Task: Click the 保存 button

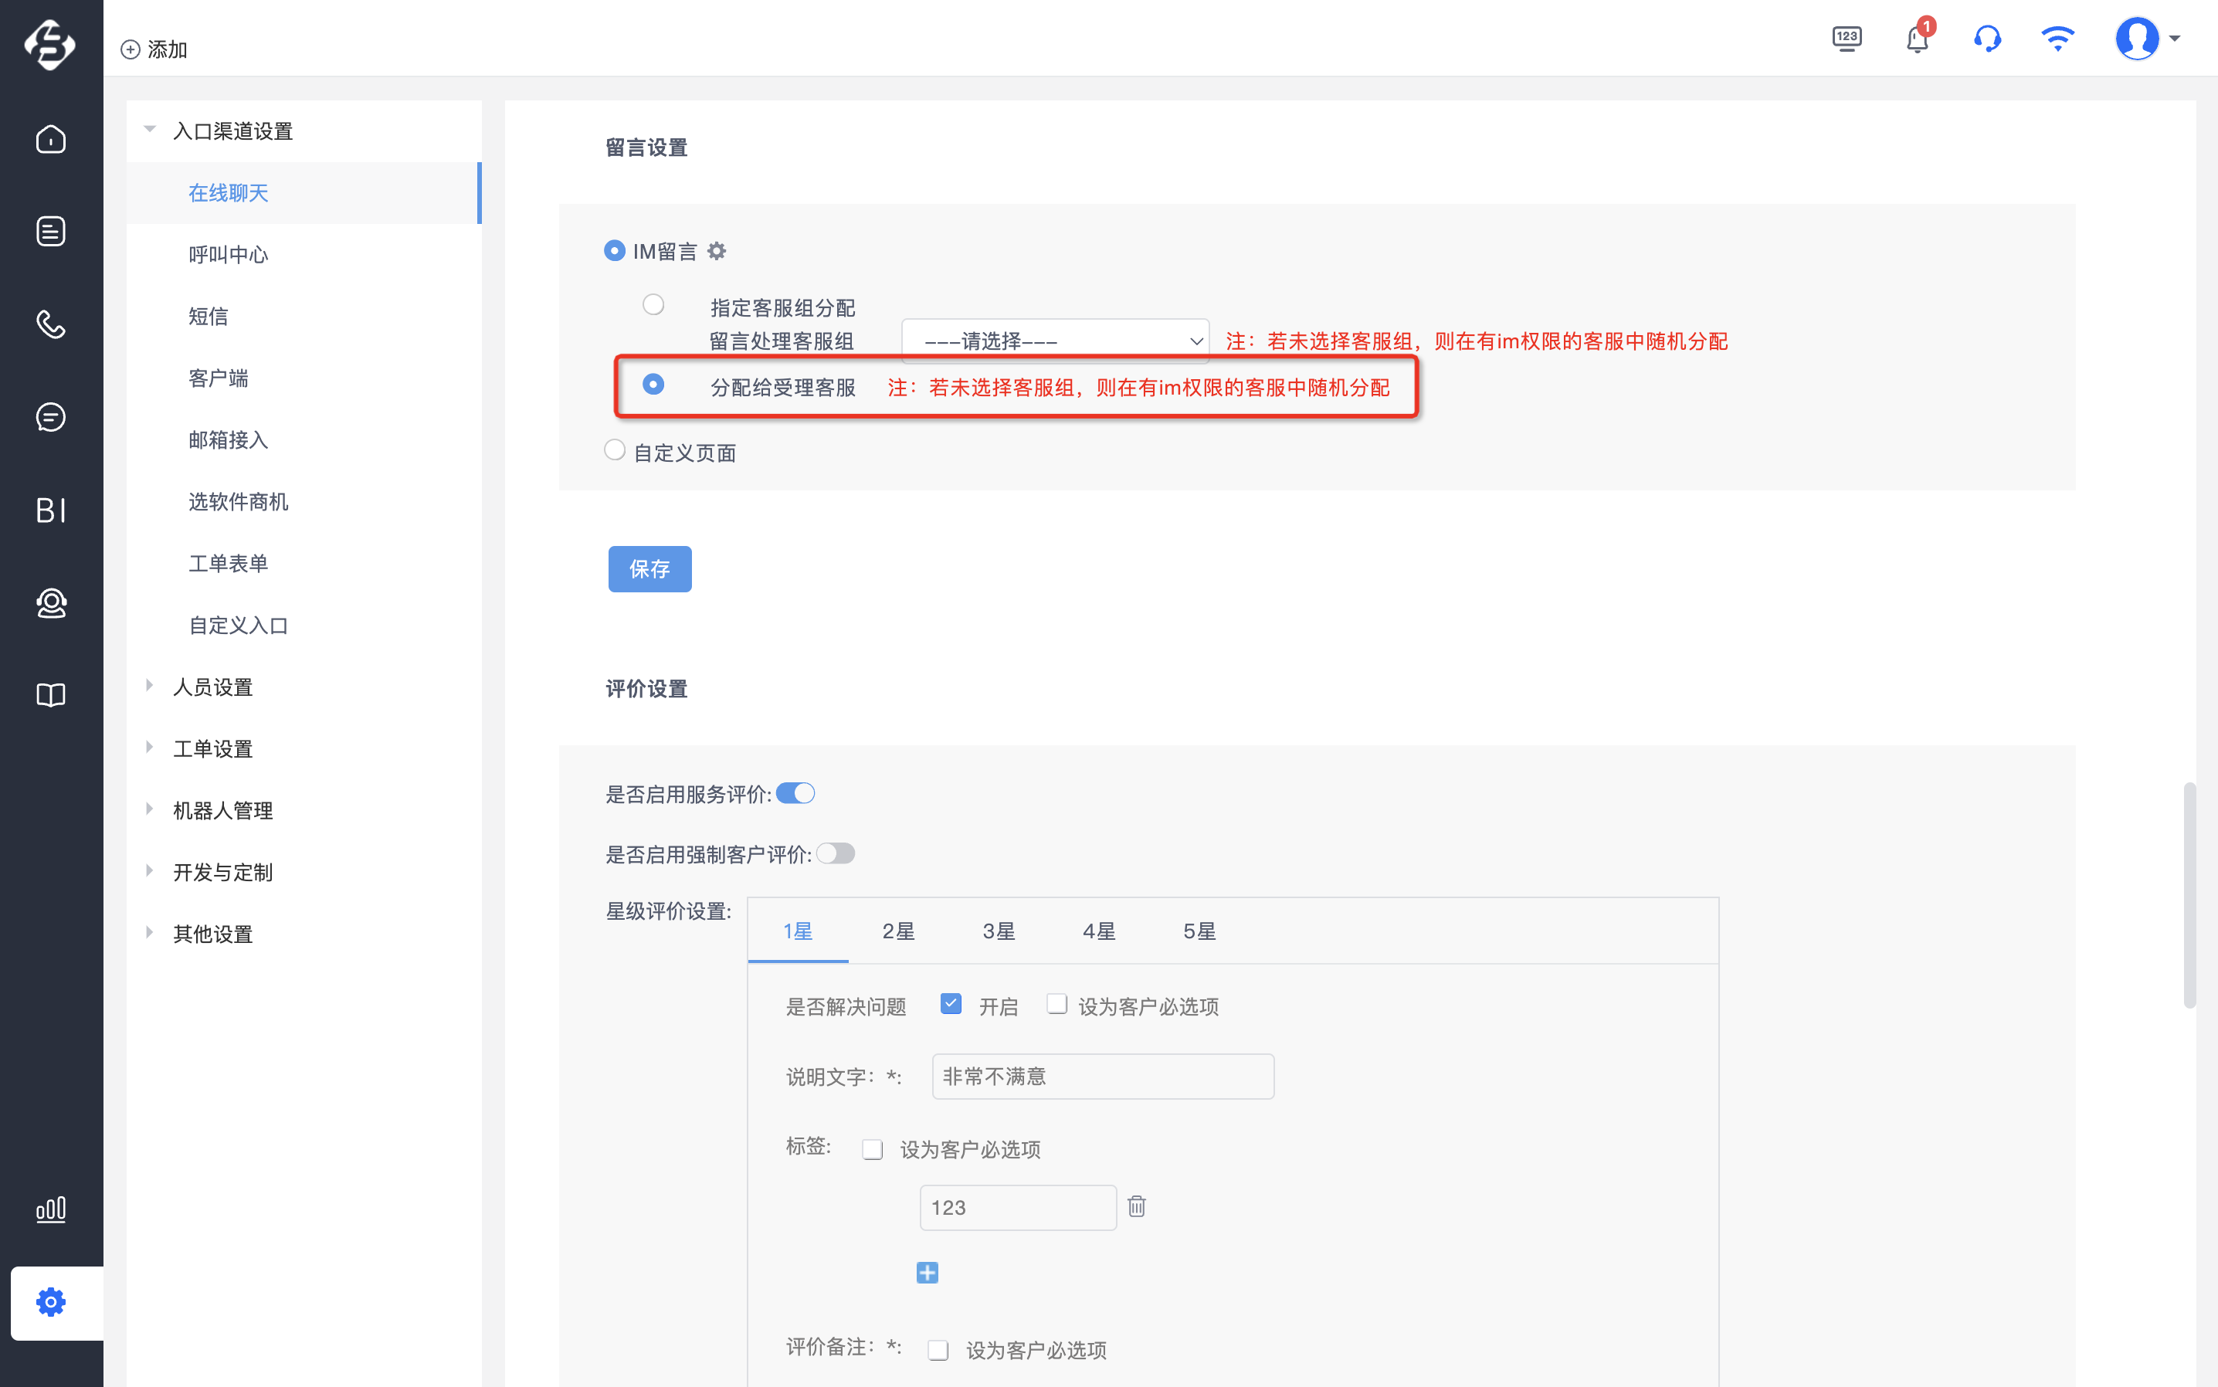Action: click(x=649, y=568)
